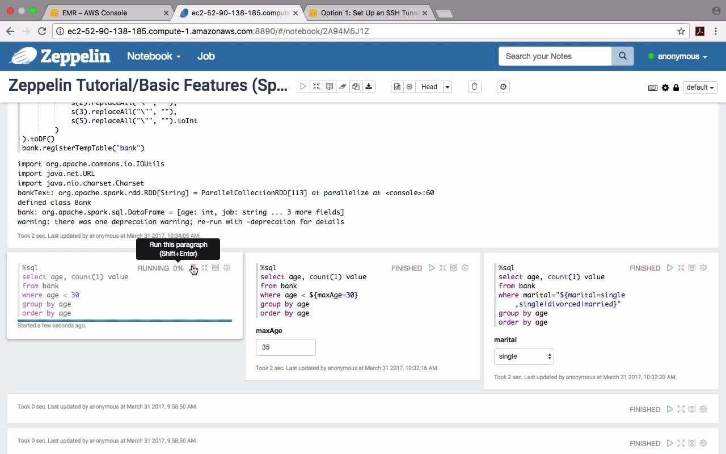This screenshot has width=726, height=454.
Task: Toggle output visibility in maxAge paragraph
Action: pos(454,268)
